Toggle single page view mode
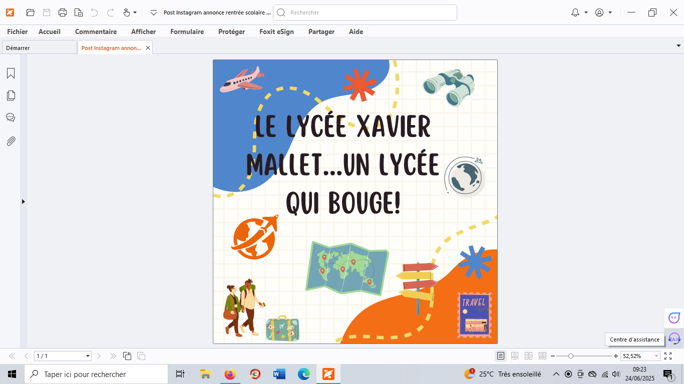The width and height of the screenshot is (684, 384). click(501, 356)
